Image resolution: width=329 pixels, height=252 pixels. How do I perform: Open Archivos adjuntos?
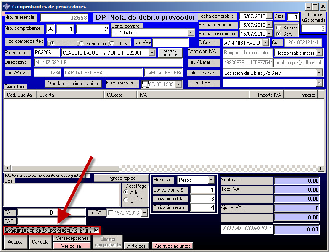coord(172,246)
